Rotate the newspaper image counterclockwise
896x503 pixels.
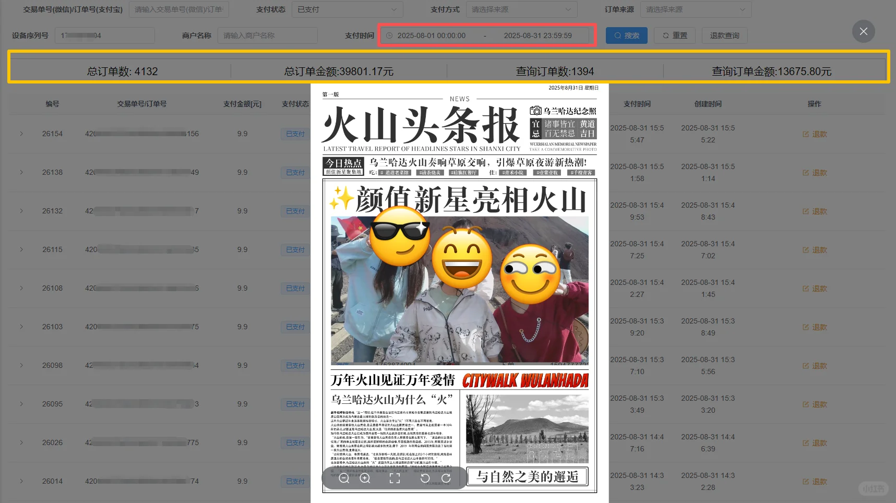pyautogui.click(x=425, y=478)
